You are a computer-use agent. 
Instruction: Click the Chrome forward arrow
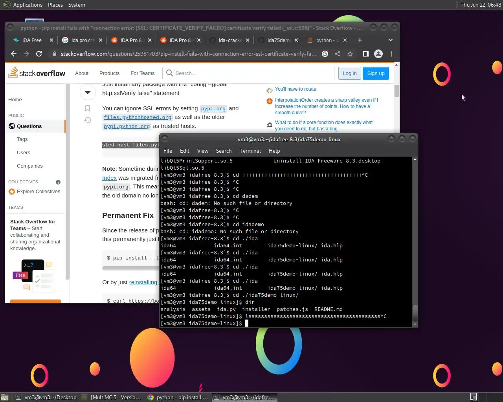pyautogui.click(x=26, y=54)
